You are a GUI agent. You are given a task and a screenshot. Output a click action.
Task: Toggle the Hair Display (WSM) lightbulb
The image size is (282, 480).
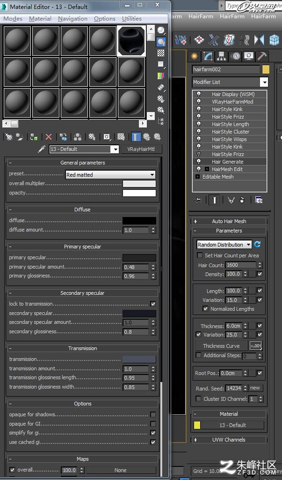tap(199, 94)
